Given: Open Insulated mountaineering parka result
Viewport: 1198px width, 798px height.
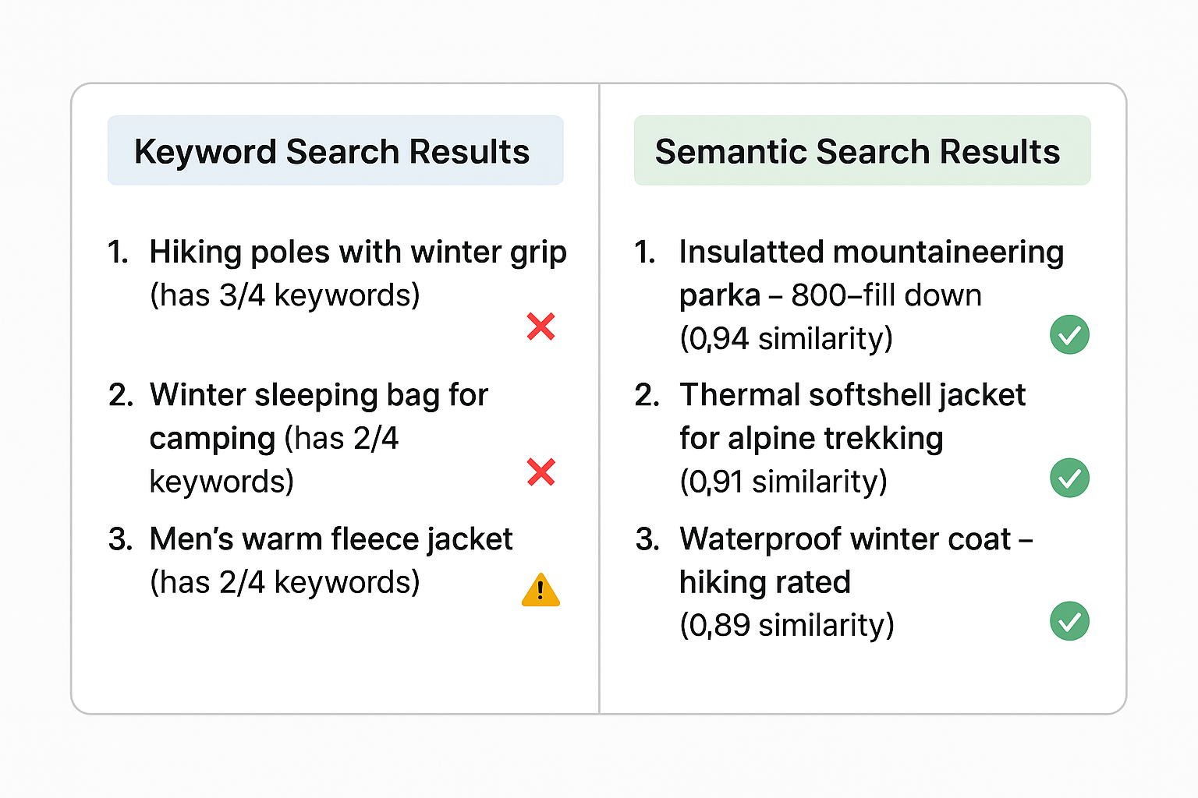Looking at the screenshot, I should tap(870, 252).
